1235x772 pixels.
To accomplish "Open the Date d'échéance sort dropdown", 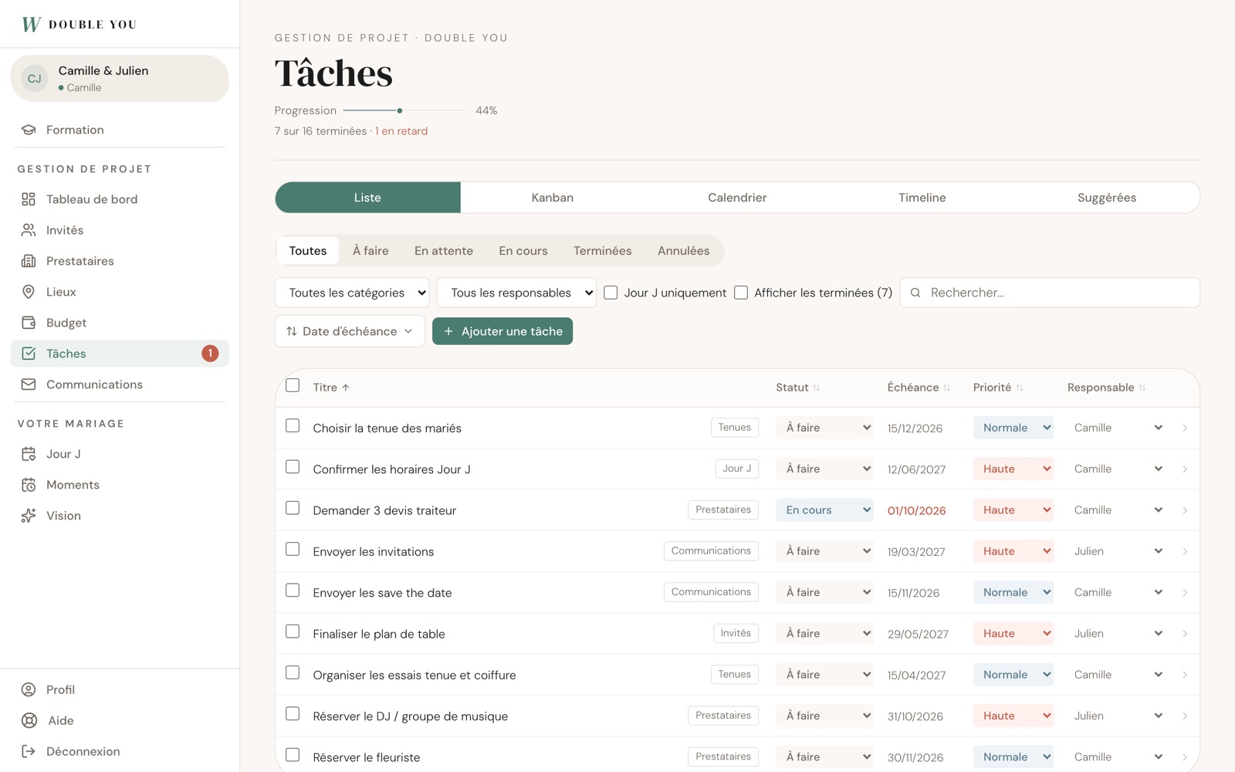I will (350, 331).
